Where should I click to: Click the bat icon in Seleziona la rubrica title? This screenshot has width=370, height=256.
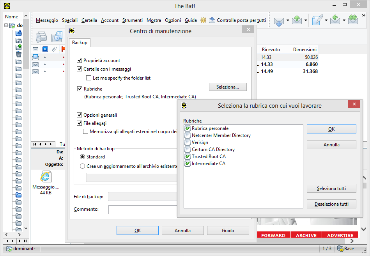click(x=184, y=105)
